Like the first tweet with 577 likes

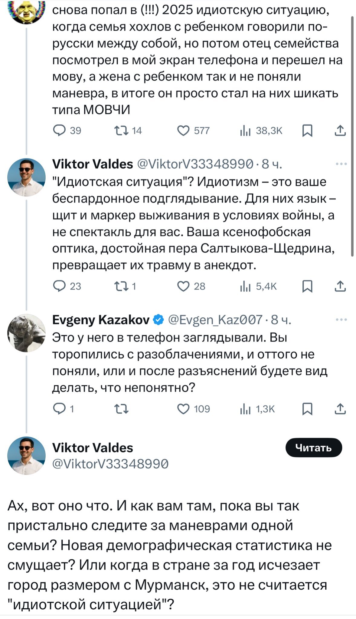[183, 131]
